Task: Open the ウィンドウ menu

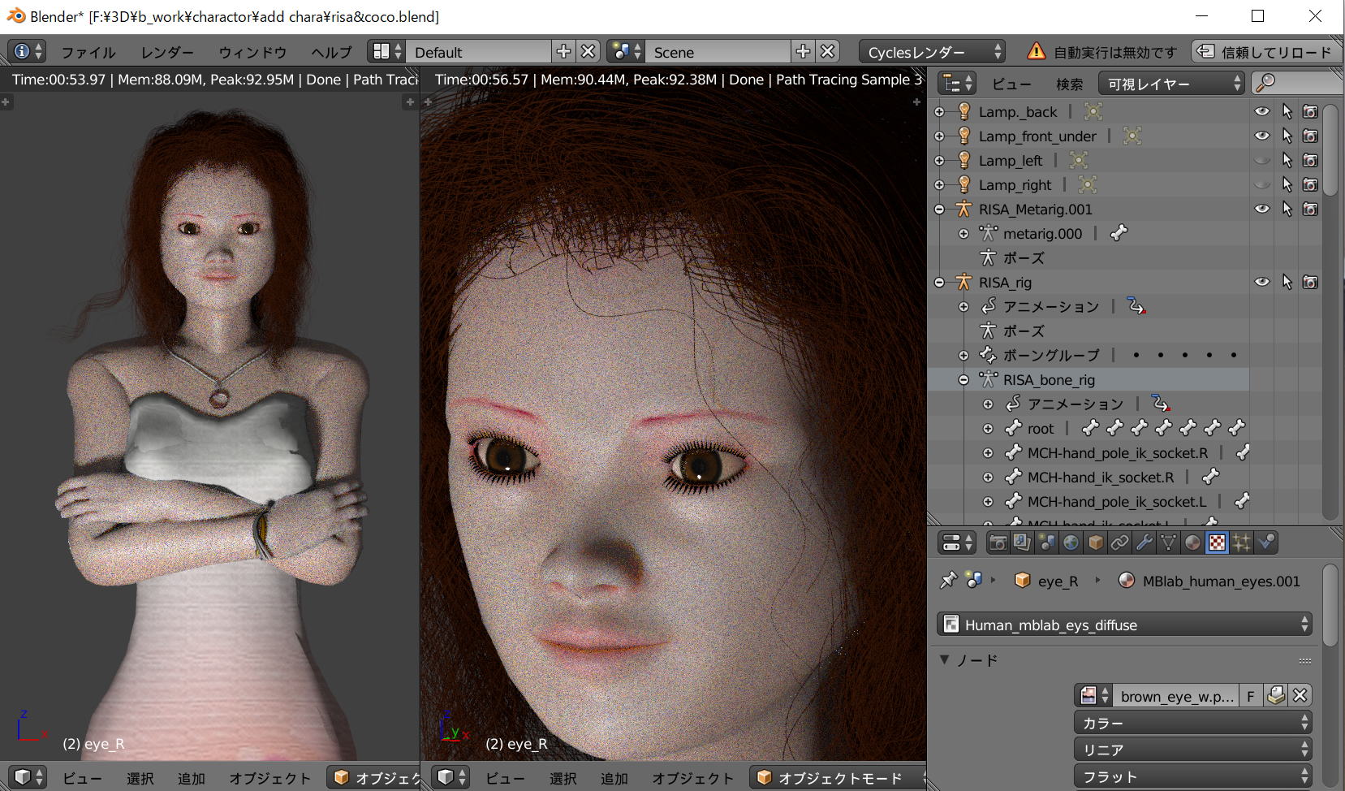Action: (x=252, y=52)
